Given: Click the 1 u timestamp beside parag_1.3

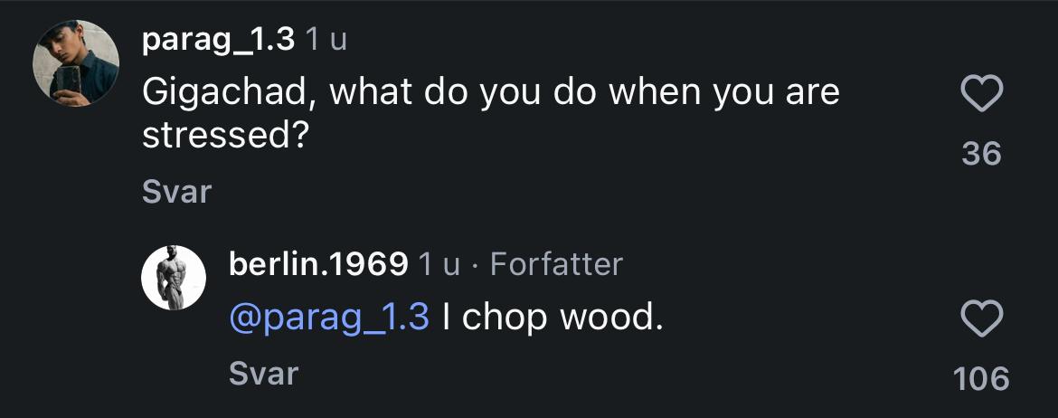Looking at the screenshot, I should coord(326,41).
